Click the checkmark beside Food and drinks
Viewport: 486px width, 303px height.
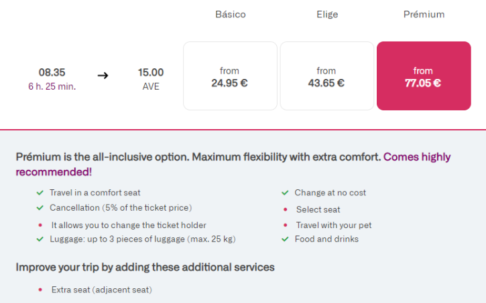coord(285,239)
